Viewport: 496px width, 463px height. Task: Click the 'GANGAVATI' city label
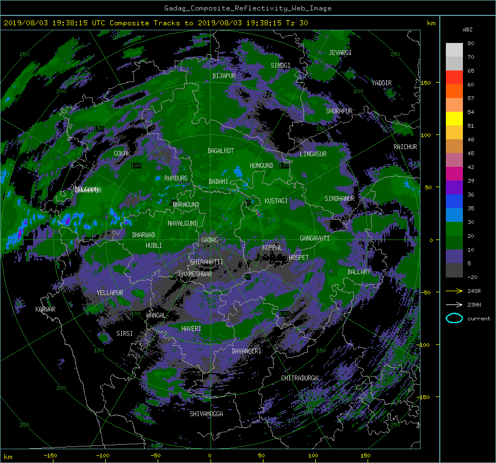point(315,238)
